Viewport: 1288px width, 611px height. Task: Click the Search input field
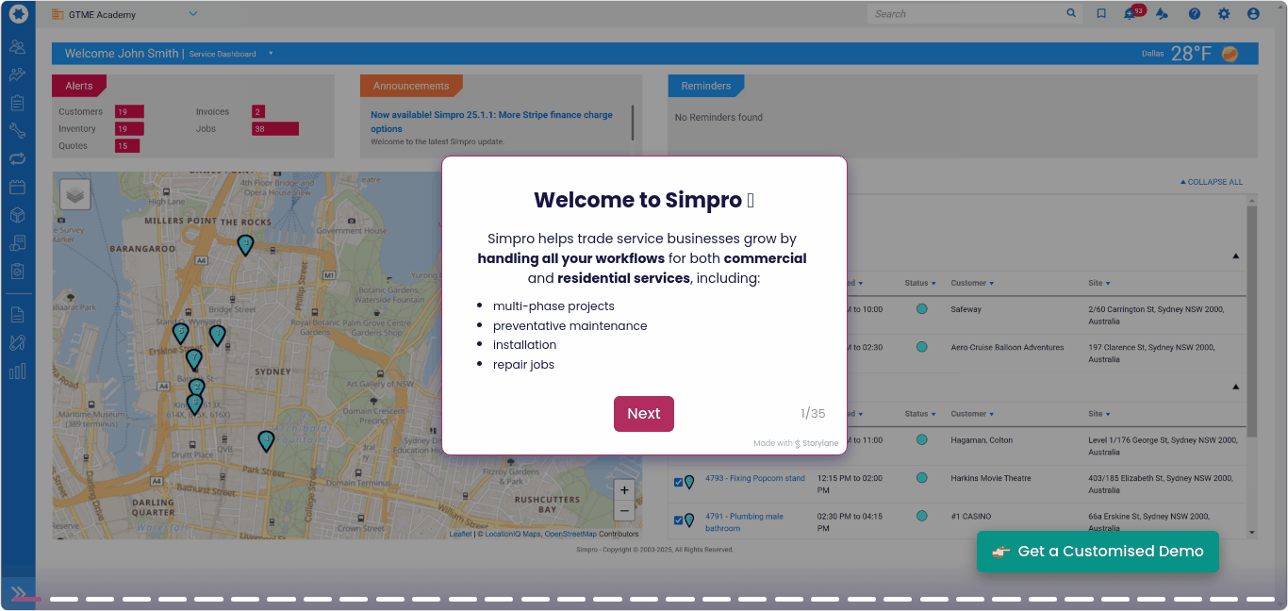(966, 14)
